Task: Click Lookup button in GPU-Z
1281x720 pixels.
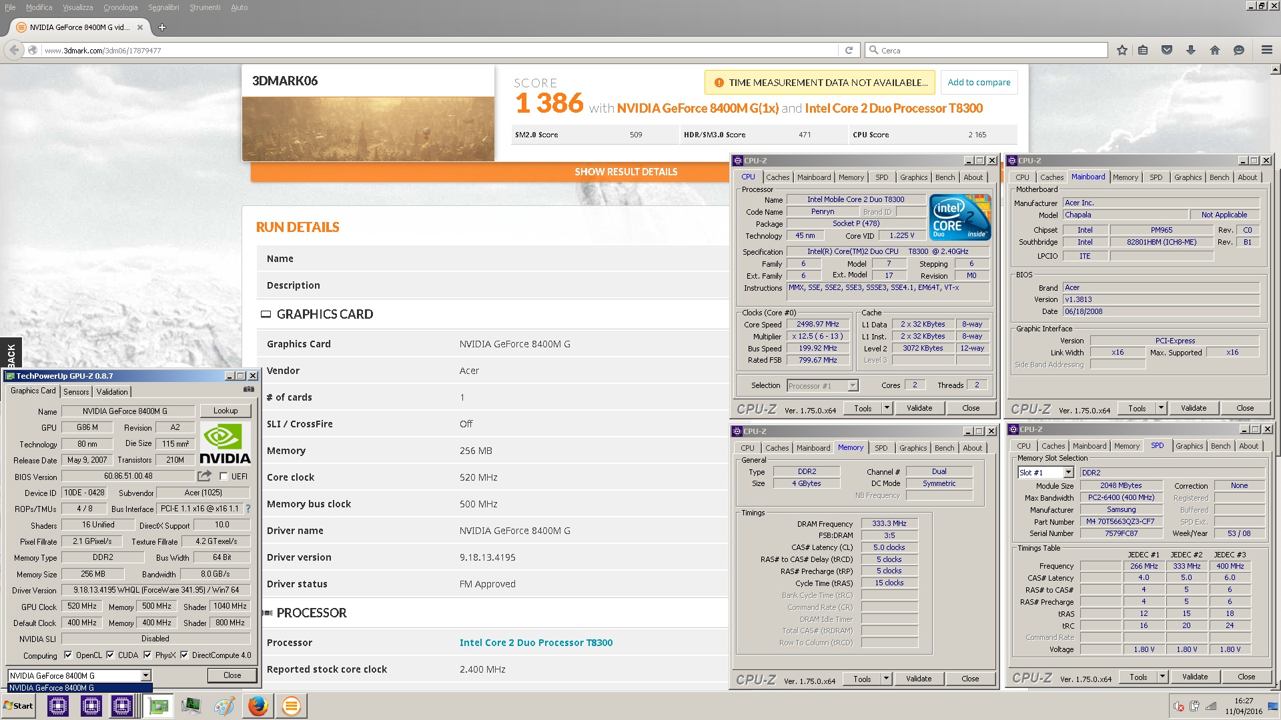Action: coord(226,411)
